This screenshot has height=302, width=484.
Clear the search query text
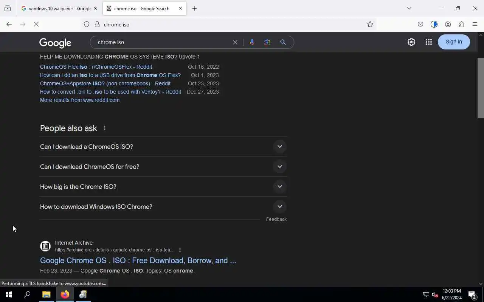pos(235,42)
